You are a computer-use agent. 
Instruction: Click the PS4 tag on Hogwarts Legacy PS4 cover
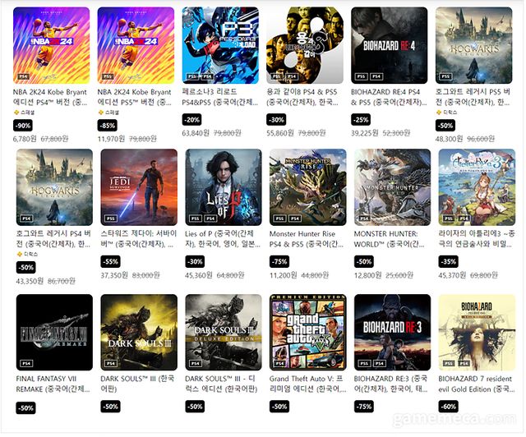26,218
